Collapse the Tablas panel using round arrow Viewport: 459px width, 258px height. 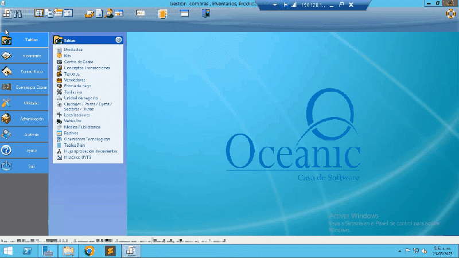[118, 40]
